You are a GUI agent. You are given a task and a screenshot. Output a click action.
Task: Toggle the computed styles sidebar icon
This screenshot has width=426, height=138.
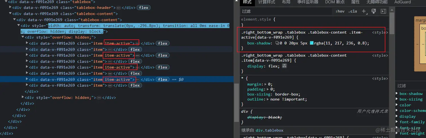(x=383, y=11)
